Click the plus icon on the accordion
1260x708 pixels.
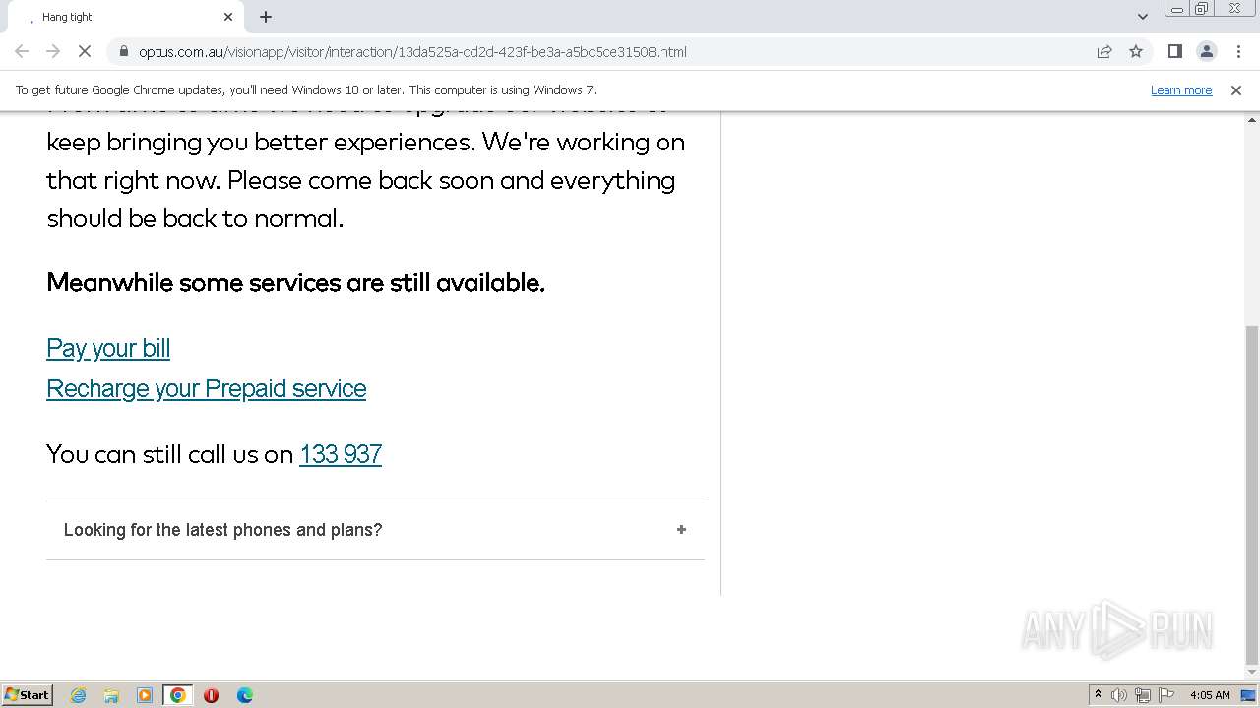coord(681,530)
